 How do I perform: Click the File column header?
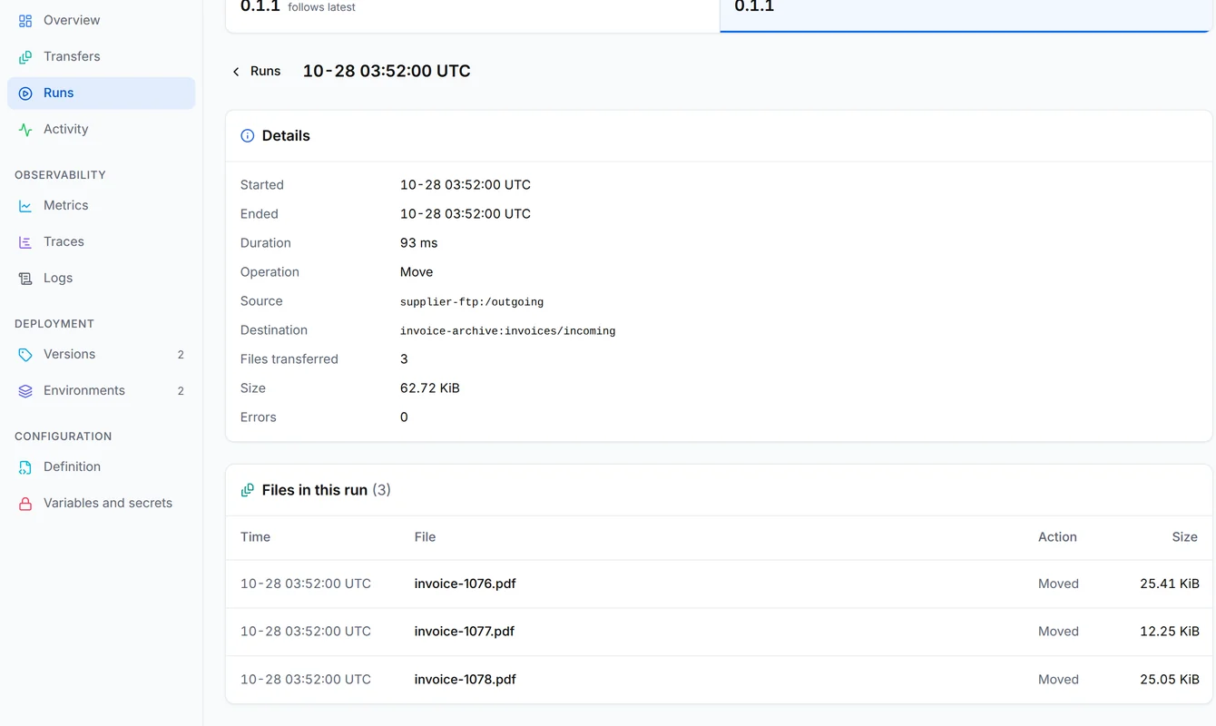pyautogui.click(x=425, y=537)
